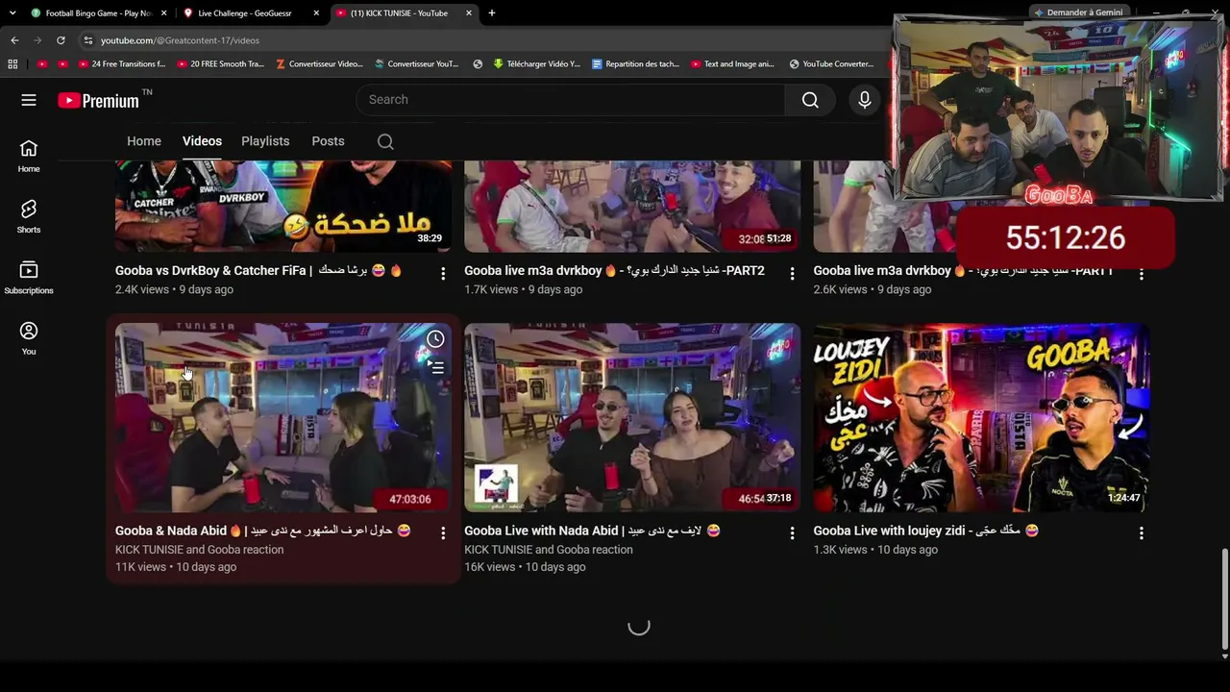
Task: Open the second red YouTube bookmark icon
Action: (62, 64)
